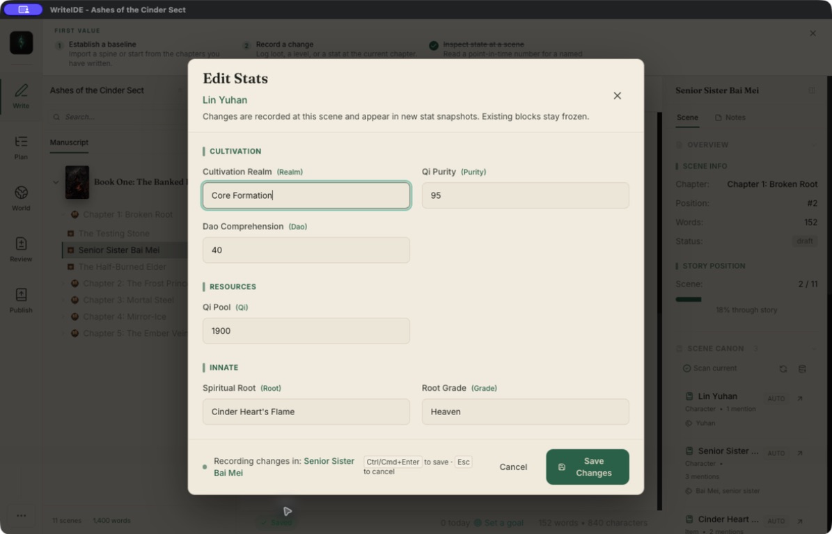Click the Cultivation Realm input field

(x=306, y=195)
